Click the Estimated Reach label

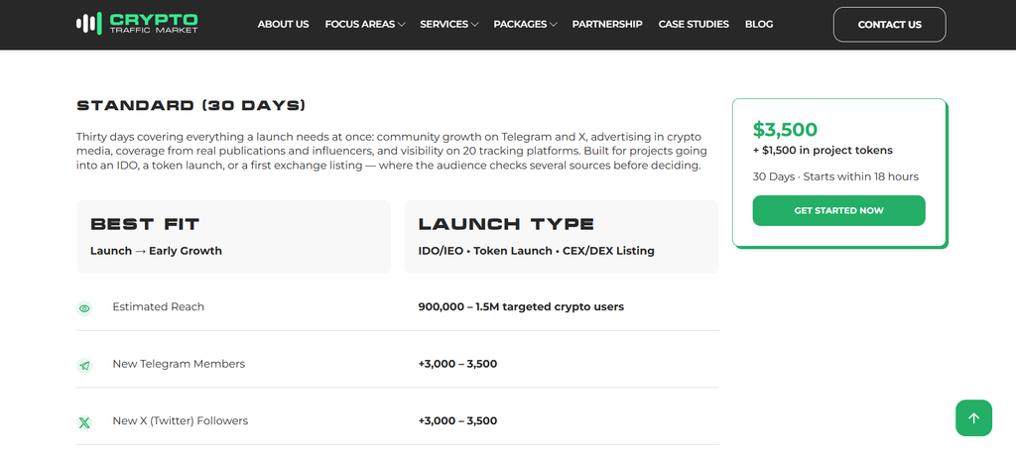158,306
